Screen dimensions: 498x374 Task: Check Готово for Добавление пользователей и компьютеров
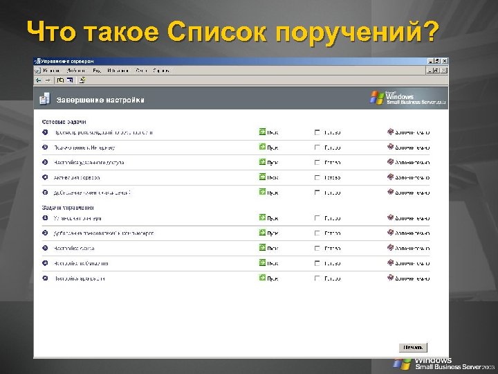pos(317,233)
